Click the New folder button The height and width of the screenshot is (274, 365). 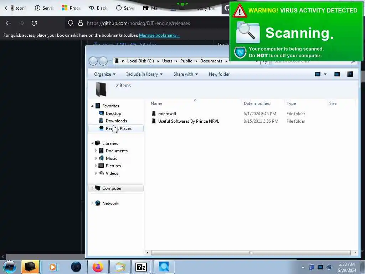point(219,74)
